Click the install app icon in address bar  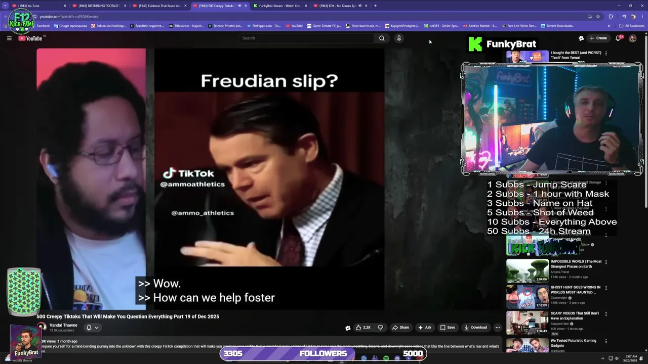pos(590,16)
